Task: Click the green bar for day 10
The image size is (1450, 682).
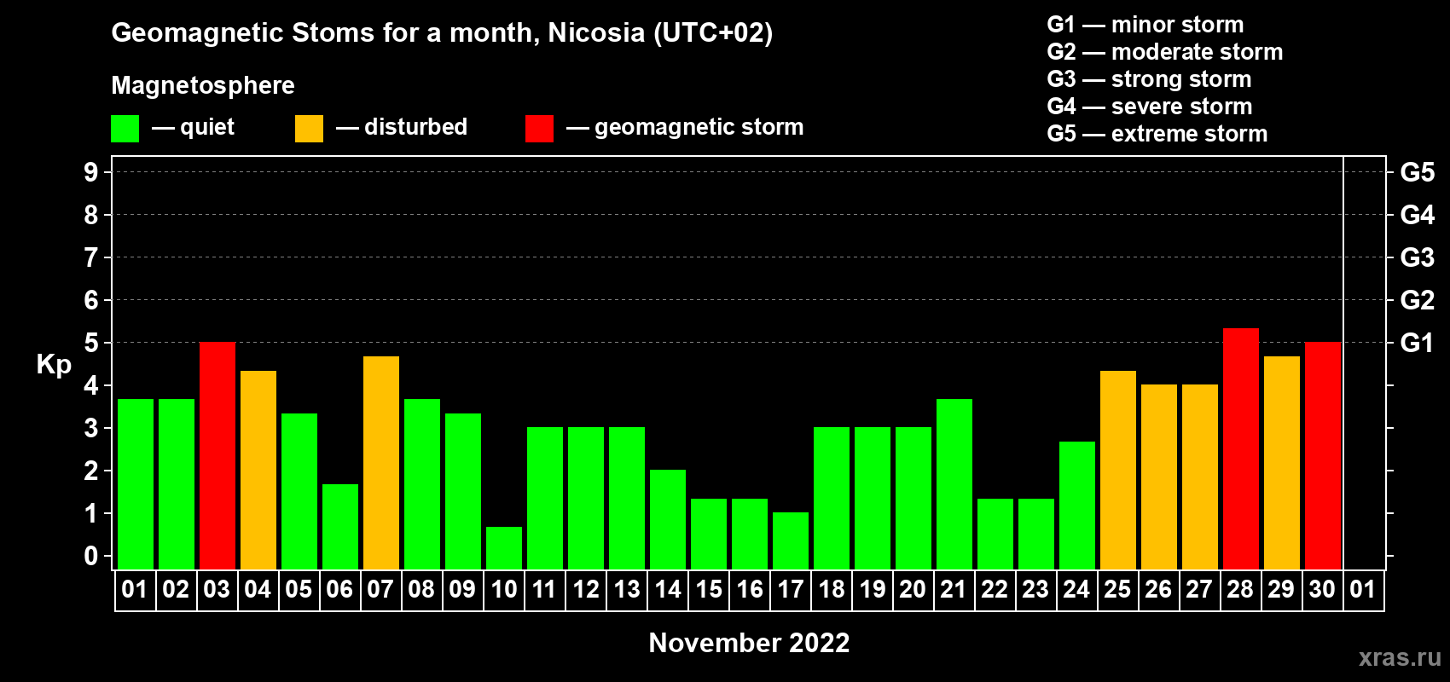Action: (x=504, y=548)
